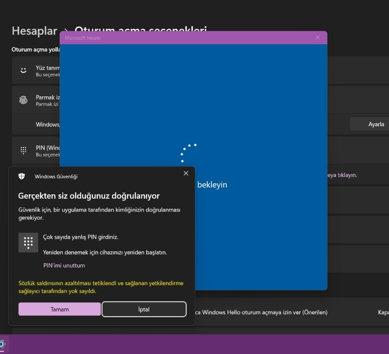Click the Ayarla button in Settings
Viewport: 389px width, 354px height.
click(x=370, y=124)
